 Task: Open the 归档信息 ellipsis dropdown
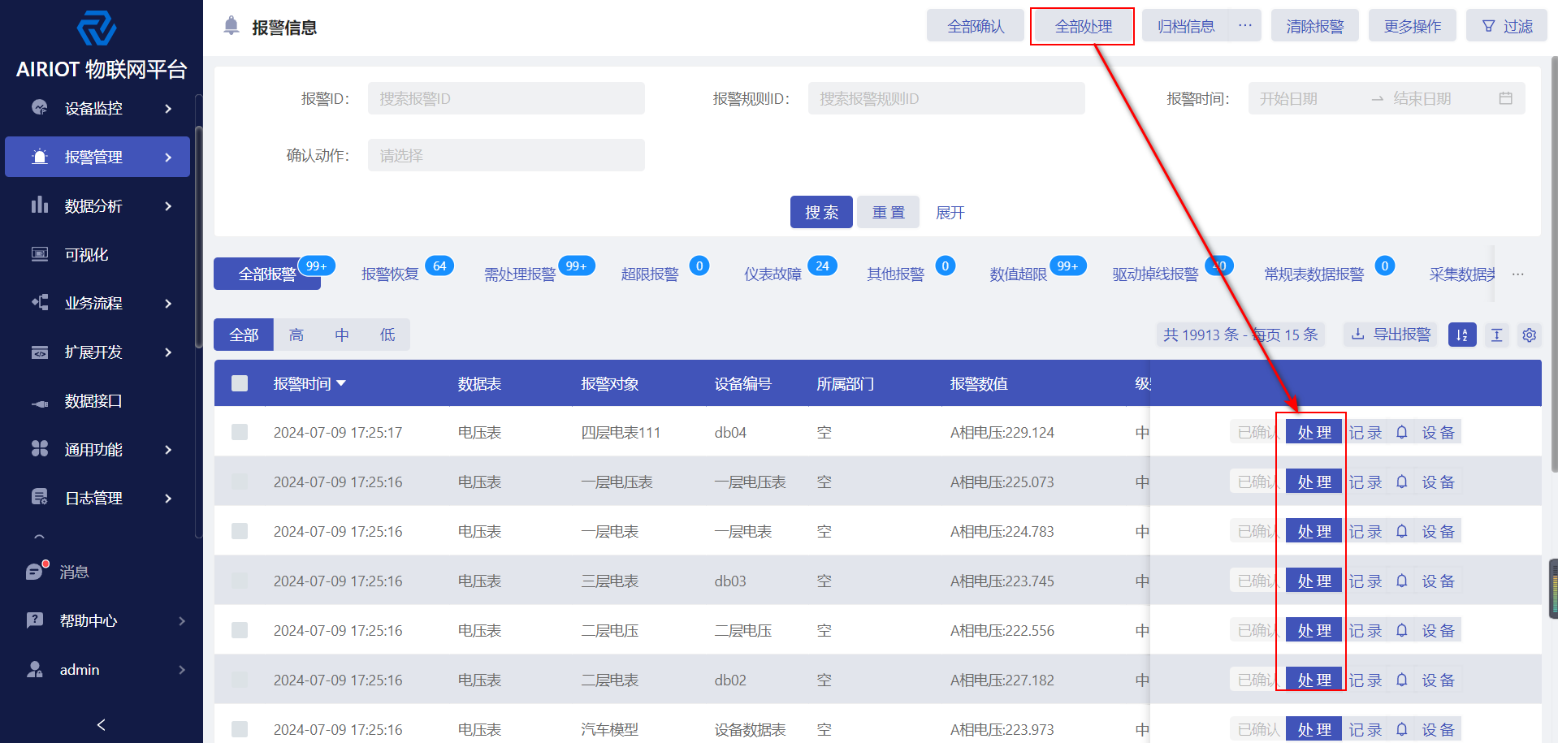[x=1244, y=26]
